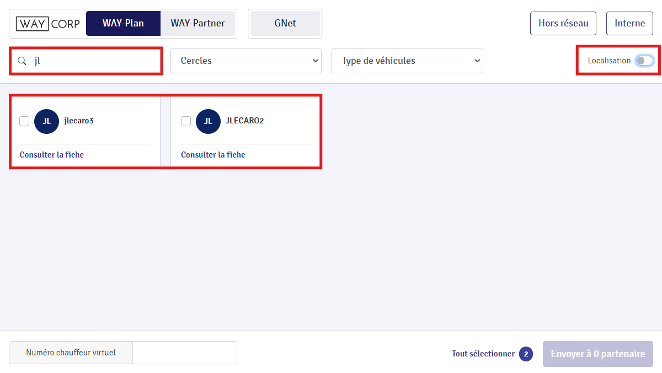Expand the Type de véhicules dropdown

(407, 61)
